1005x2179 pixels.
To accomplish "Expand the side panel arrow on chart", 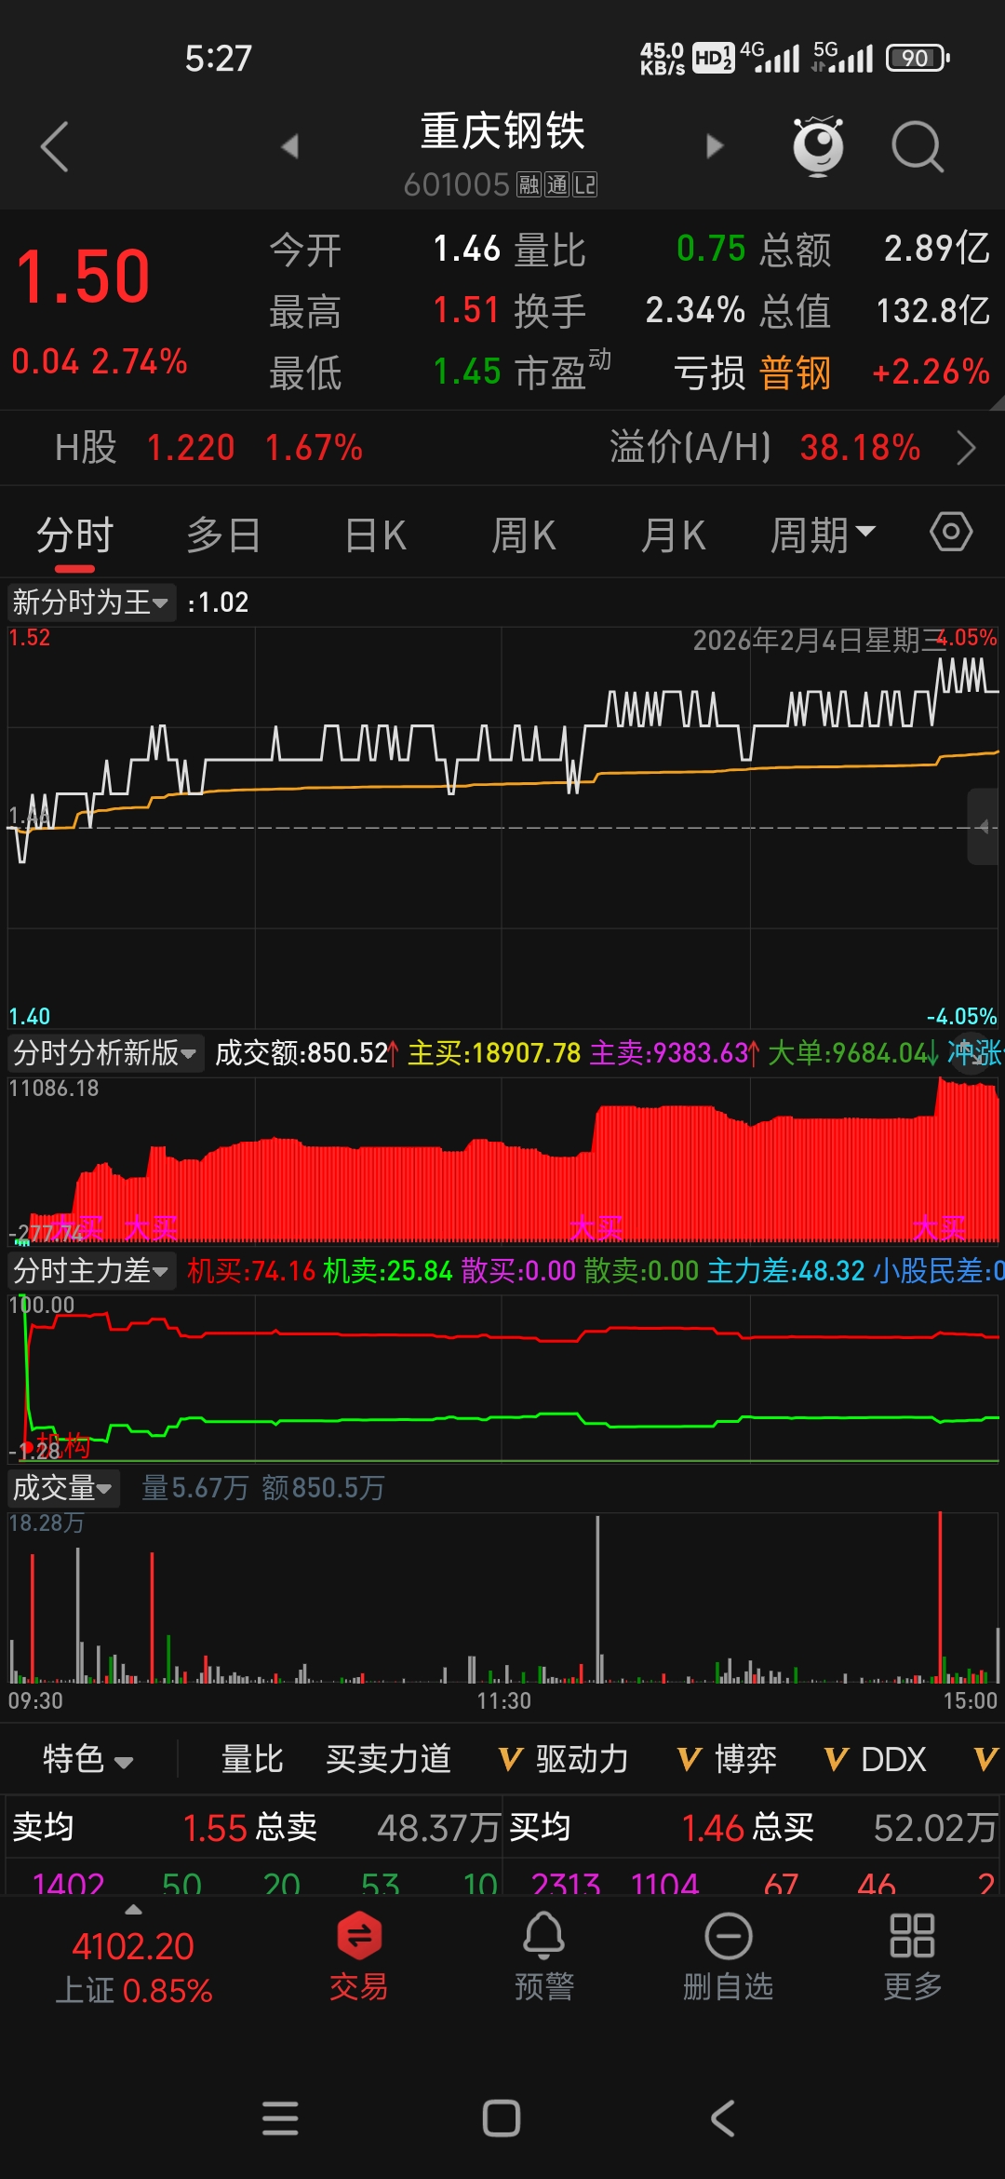I will (x=983, y=826).
